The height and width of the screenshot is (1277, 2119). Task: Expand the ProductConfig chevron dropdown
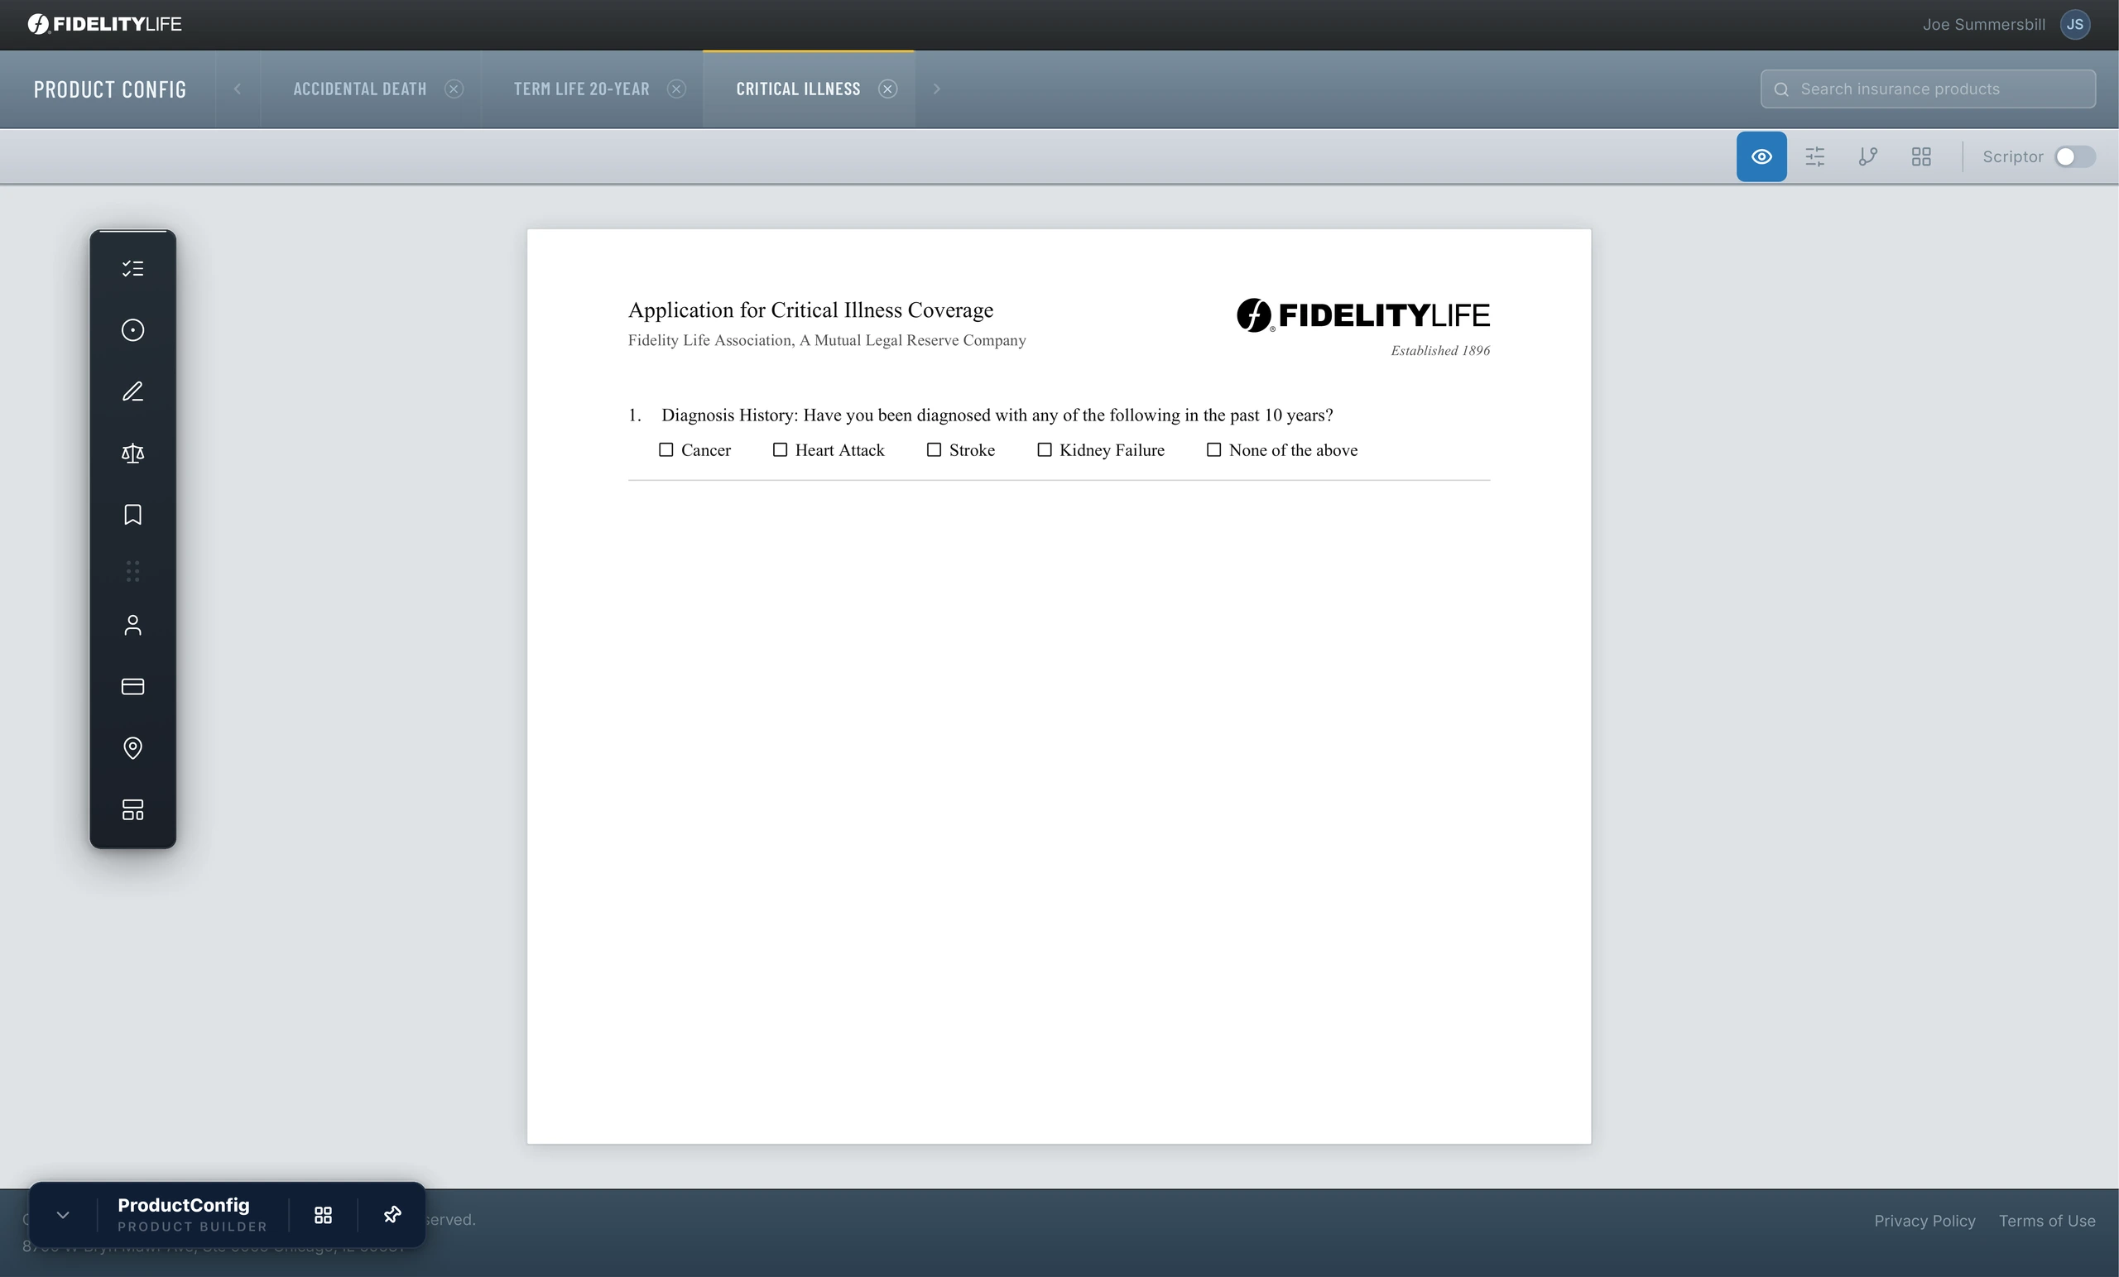pyautogui.click(x=63, y=1214)
